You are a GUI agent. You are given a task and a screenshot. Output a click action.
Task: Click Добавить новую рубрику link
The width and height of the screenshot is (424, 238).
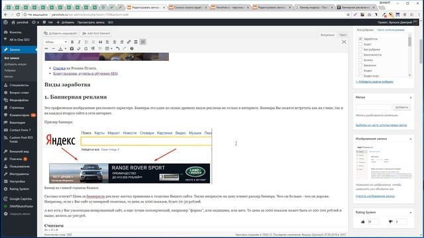[374, 81]
